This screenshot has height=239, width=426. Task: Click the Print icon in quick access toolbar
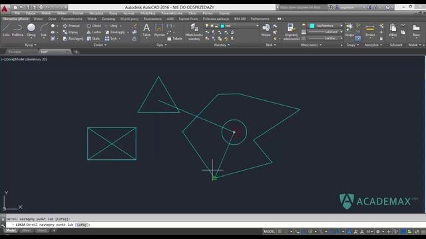click(x=41, y=7)
